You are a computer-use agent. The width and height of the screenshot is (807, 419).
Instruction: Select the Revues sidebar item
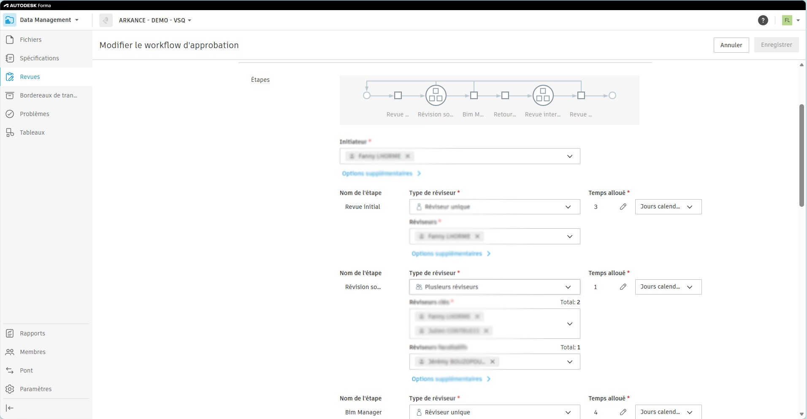click(x=46, y=77)
